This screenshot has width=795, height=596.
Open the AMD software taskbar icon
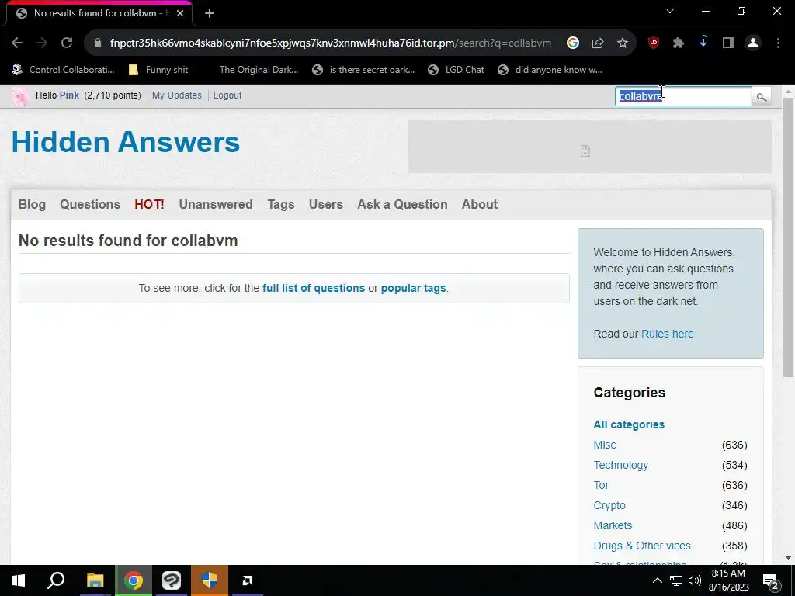pyautogui.click(x=248, y=580)
